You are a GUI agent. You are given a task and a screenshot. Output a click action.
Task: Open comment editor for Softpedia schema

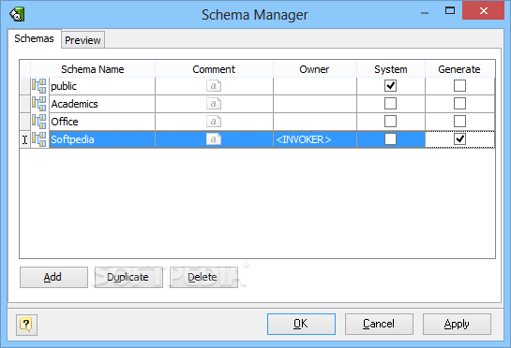point(214,139)
